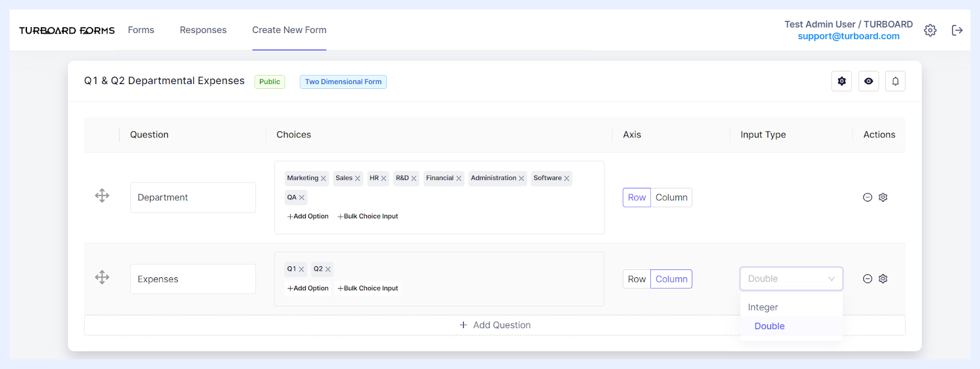Remove the Q2 choice tag
980x369 pixels.
click(x=328, y=269)
